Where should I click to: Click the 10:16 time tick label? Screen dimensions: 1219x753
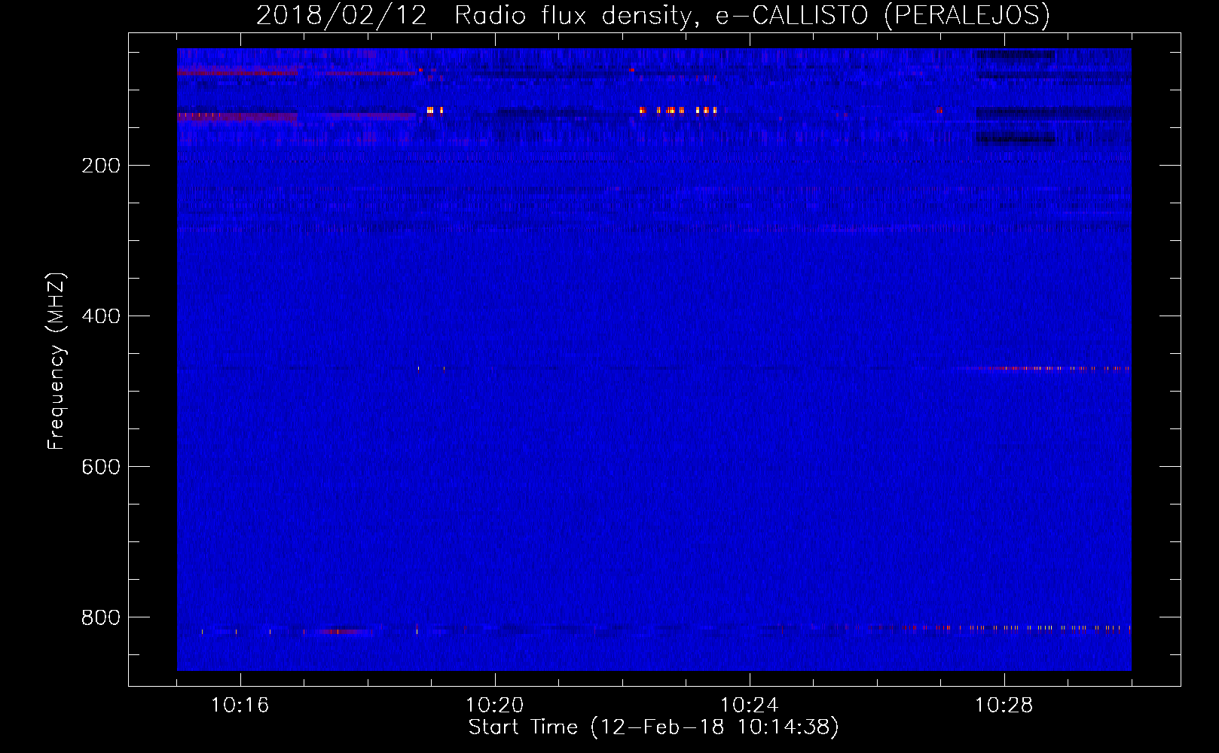[x=240, y=706]
